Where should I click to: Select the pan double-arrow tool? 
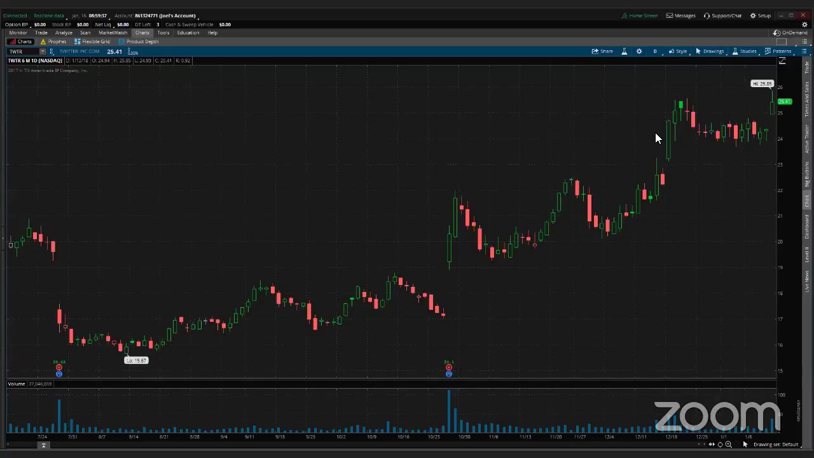[x=712, y=444]
